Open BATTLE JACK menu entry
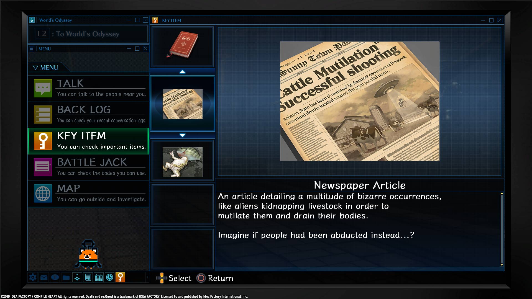532x299 pixels. click(88, 167)
